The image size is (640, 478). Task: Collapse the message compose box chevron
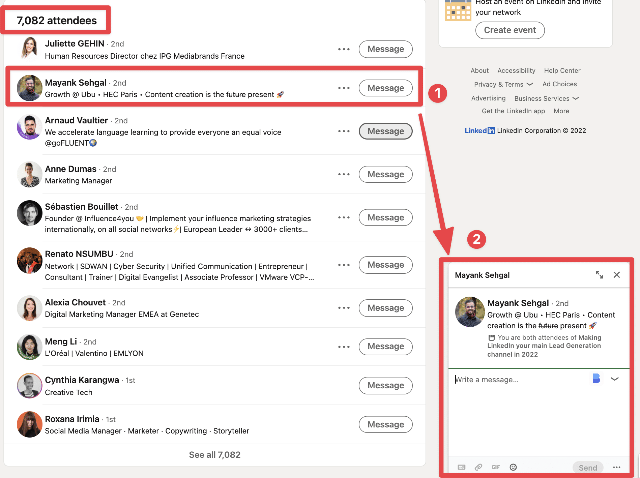(x=615, y=379)
